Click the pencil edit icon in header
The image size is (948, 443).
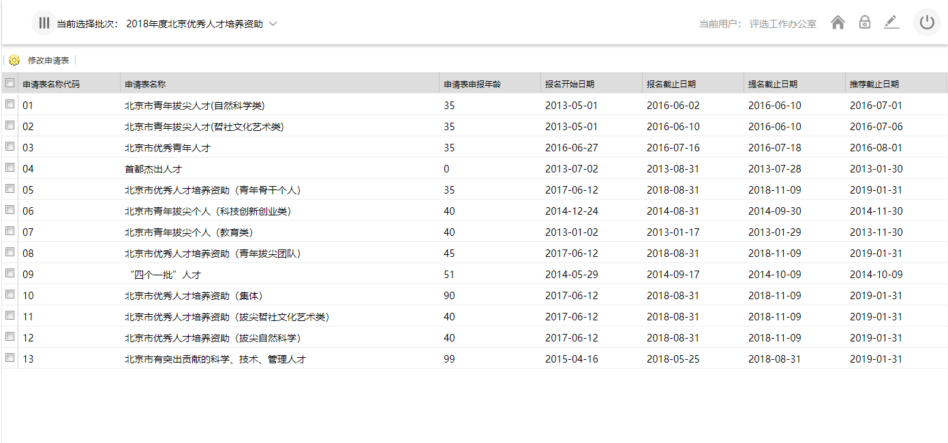point(891,22)
